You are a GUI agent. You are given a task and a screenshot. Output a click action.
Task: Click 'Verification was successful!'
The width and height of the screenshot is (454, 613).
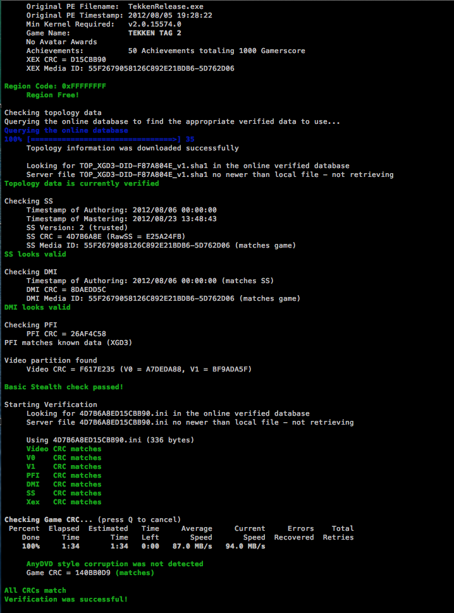(66, 599)
